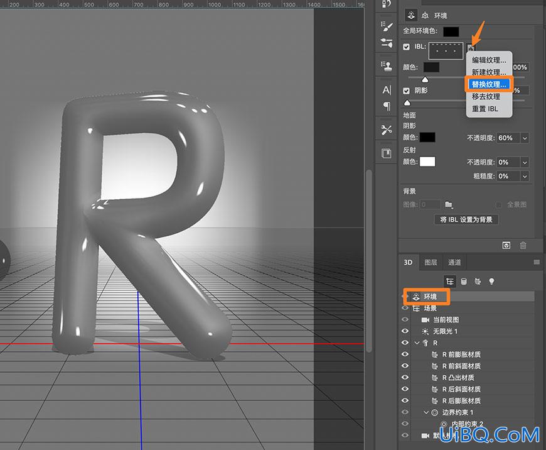Open the 全局环境色 black color swatch
This screenshot has height=450, width=546.
pyautogui.click(x=451, y=31)
